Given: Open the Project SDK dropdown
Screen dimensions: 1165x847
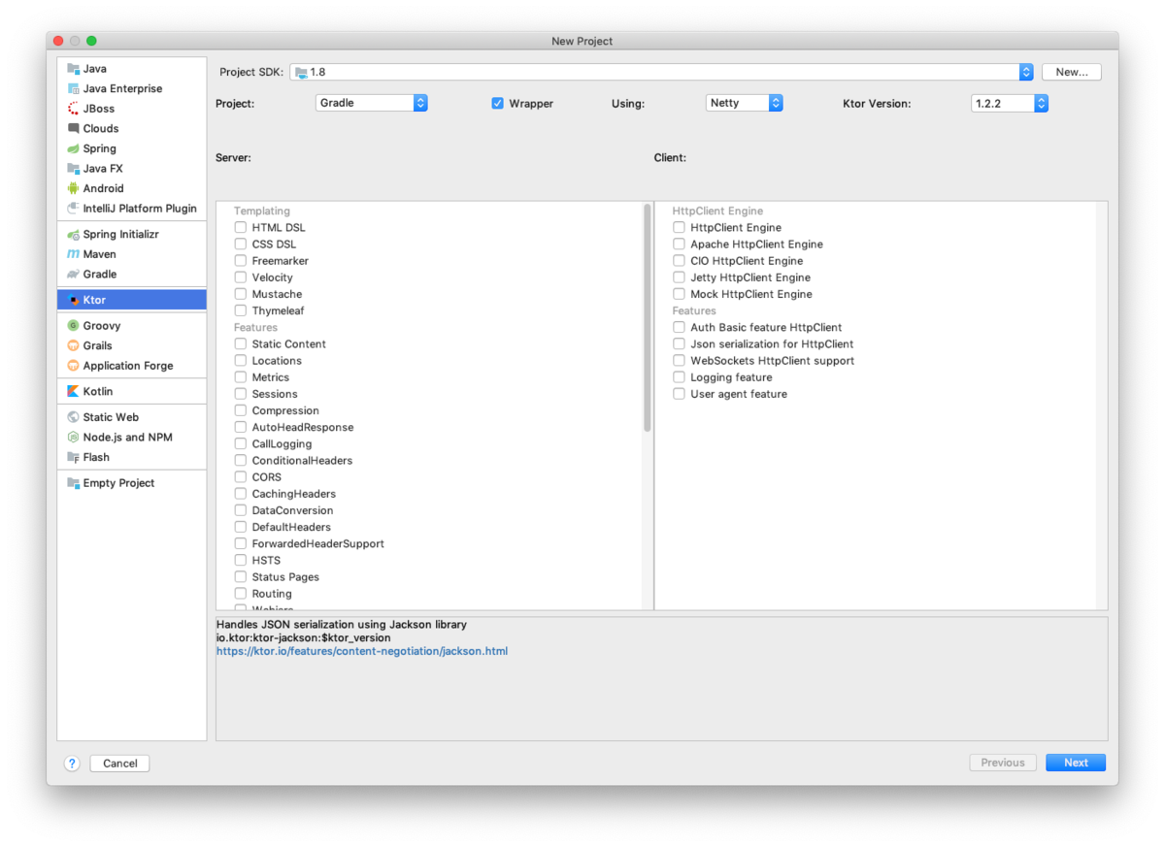Looking at the screenshot, I should click(x=661, y=72).
